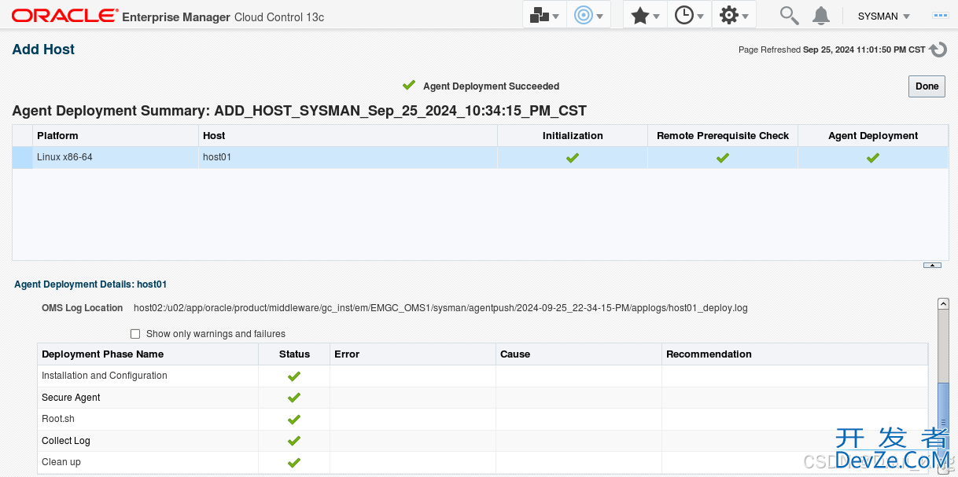Click the details pane scrollbar thumb
The width and height of the screenshot is (958, 477).
(x=944, y=423)
